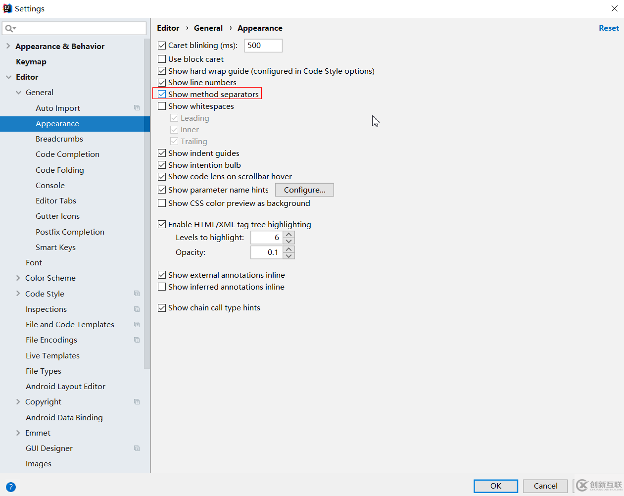This screenshot has width=624, height=496.
Task: Click the Caret blinking milliseconds field
Action: coord(263,46)
